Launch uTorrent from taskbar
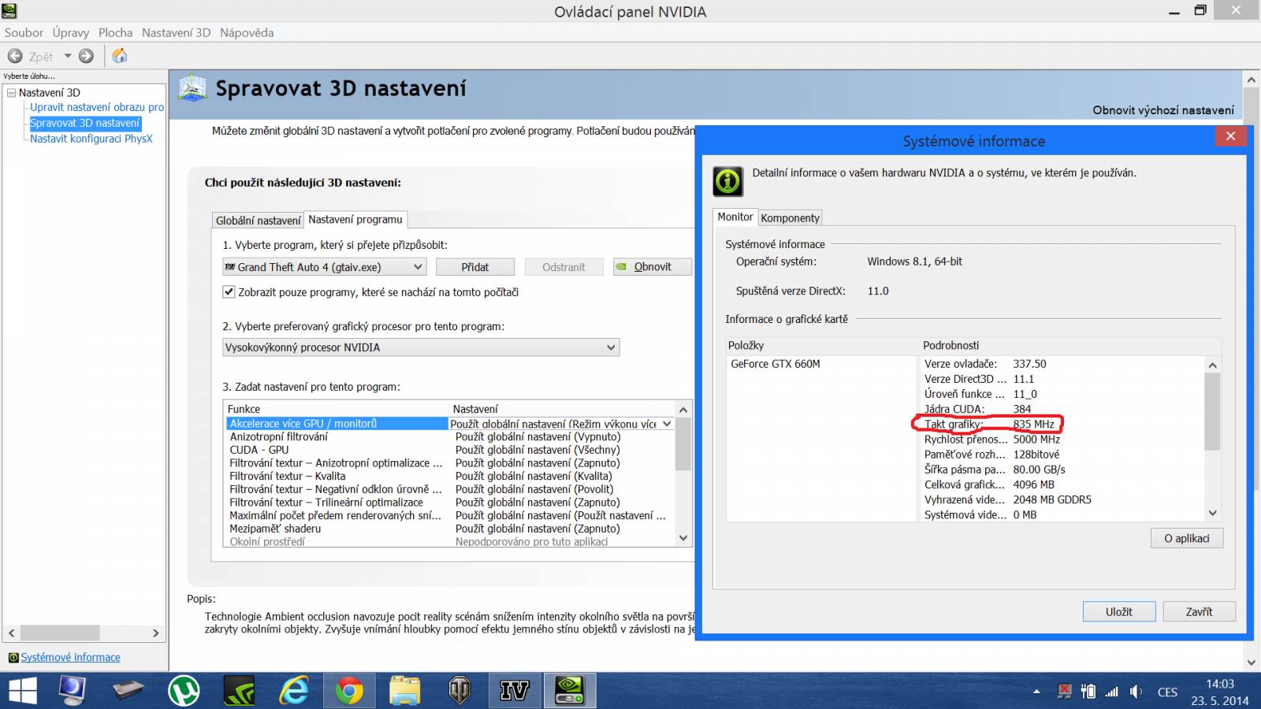Screen dimensions: 1261x709 click(x=184, y=692)
